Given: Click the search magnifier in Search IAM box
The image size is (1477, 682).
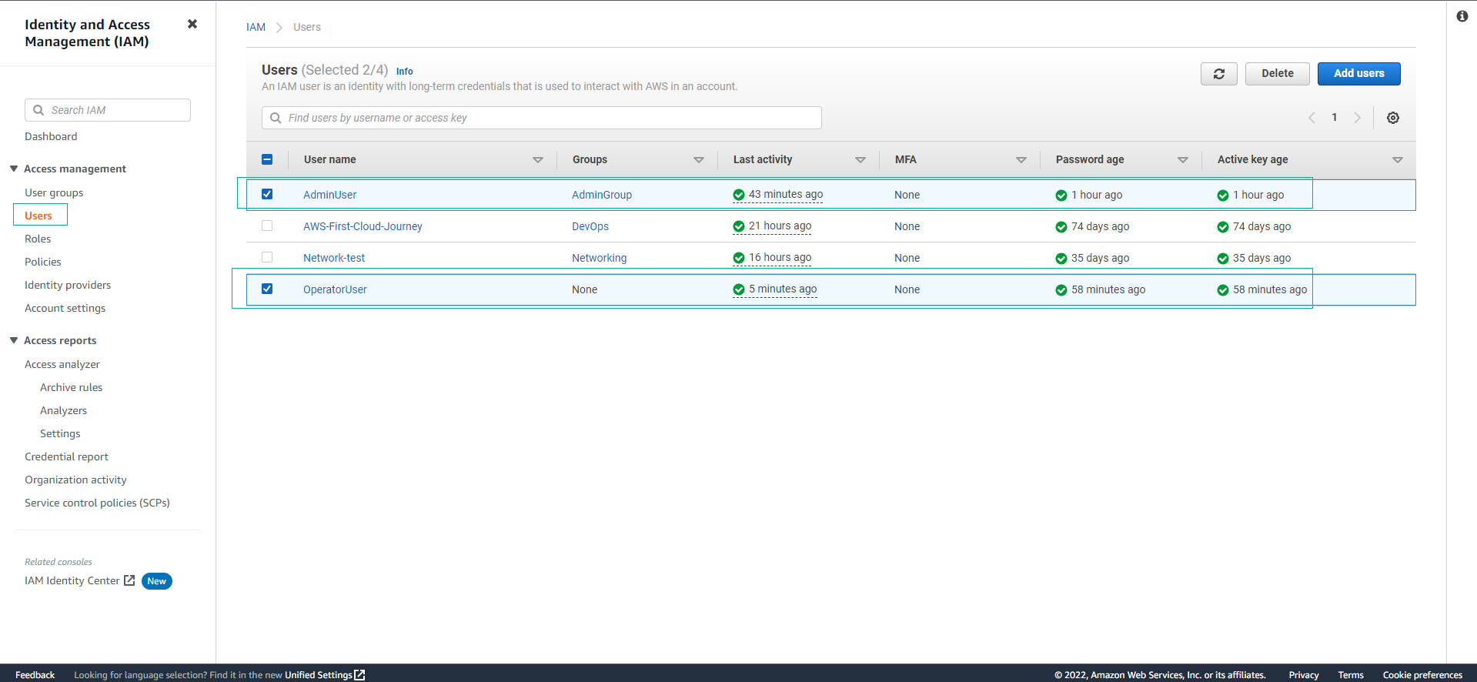Looking at the screenshot, I should (x=38, y=110).
